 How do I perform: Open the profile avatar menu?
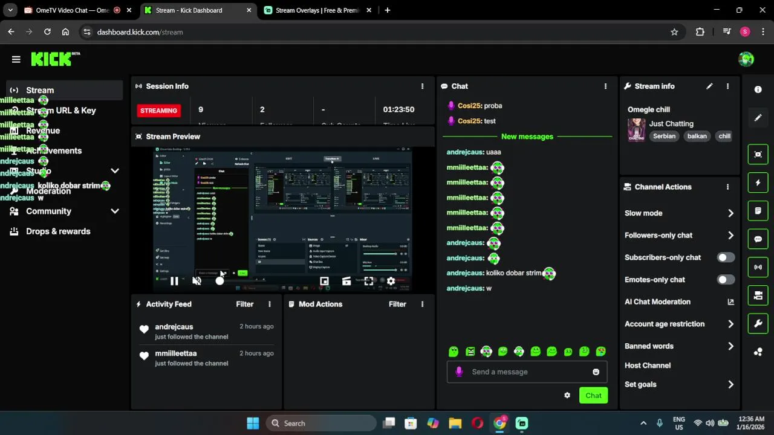tap(746, 59)
